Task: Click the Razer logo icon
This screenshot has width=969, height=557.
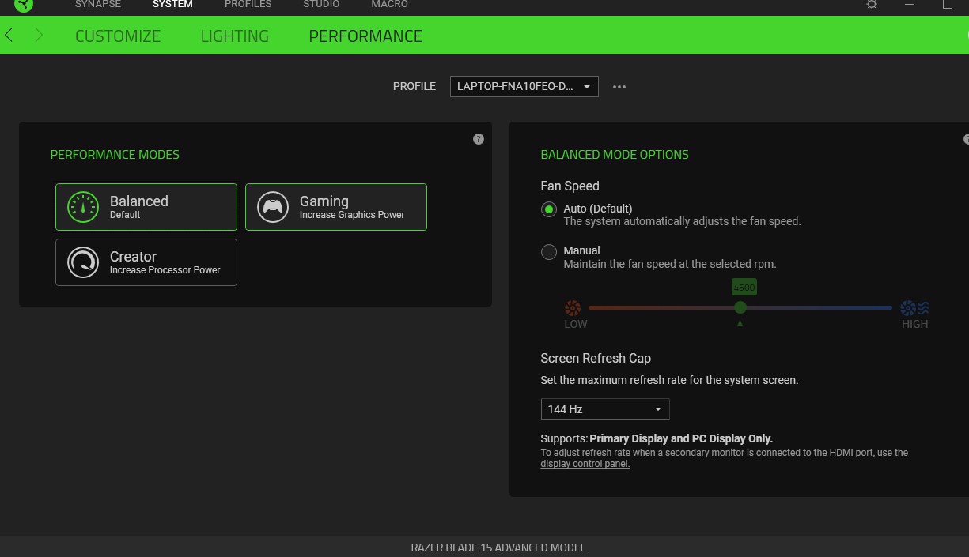Action: tap(24, 4)
